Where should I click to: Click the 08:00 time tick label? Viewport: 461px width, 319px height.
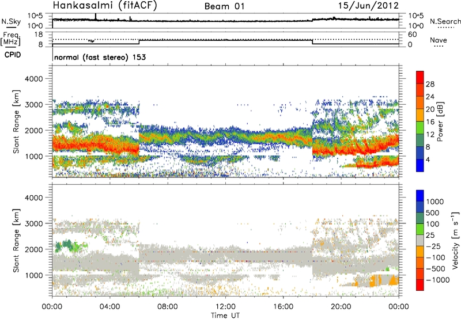coord(168,307)
